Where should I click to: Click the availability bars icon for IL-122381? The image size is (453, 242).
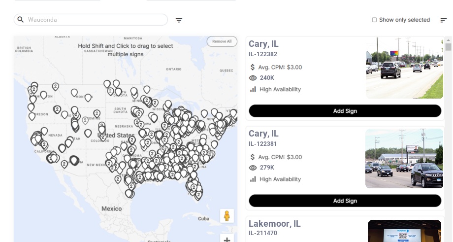[253, 179]
